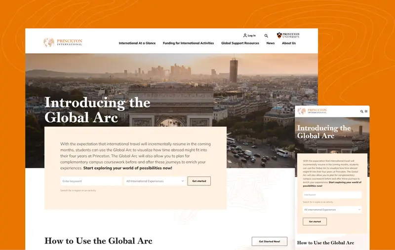Click the desktop Get started button

point(199,181)
